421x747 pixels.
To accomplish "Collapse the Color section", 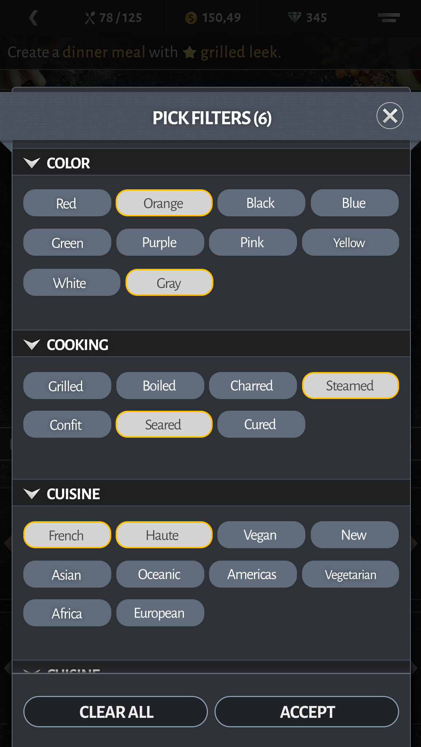I will 32,163.
